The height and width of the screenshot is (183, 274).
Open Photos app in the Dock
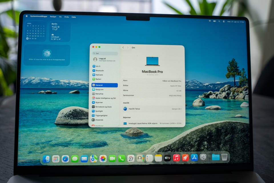click(x=103, y=159)
